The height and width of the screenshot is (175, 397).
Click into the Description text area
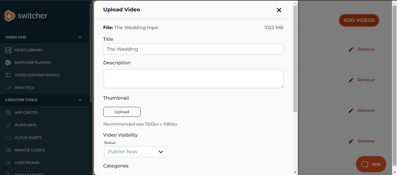pyautogui.click(x=194, y=79)
